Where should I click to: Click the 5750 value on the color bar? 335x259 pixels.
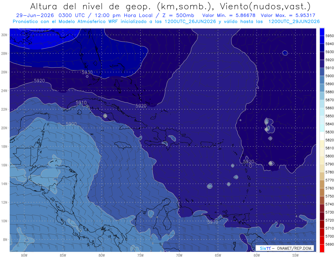(329, 196)
